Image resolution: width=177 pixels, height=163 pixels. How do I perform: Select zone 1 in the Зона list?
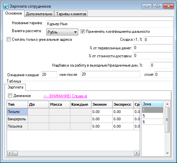[x=153, y=110]
